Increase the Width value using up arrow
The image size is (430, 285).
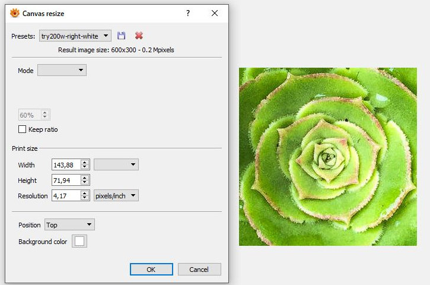85,162
